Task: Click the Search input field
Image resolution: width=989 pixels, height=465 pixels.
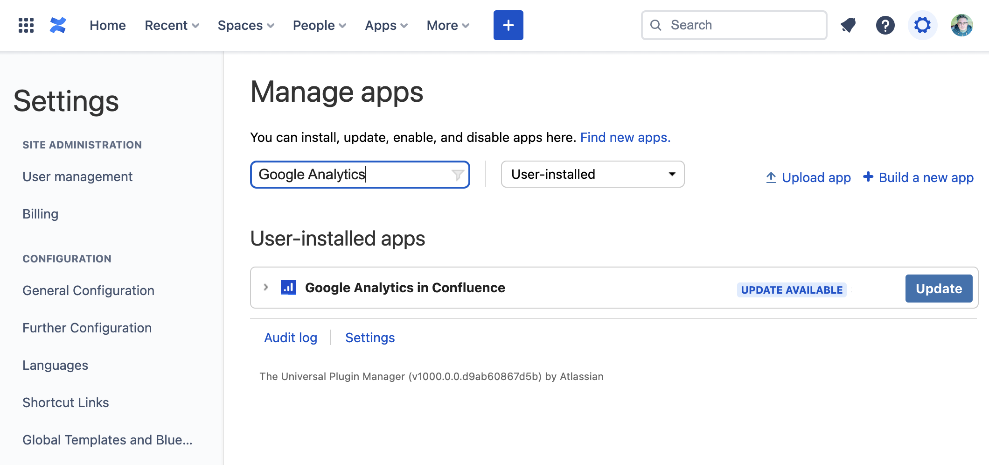Action: point(734,25)
